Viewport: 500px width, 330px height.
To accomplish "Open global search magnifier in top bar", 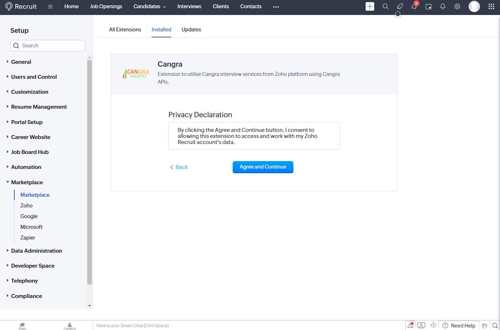I will point(385,6).
